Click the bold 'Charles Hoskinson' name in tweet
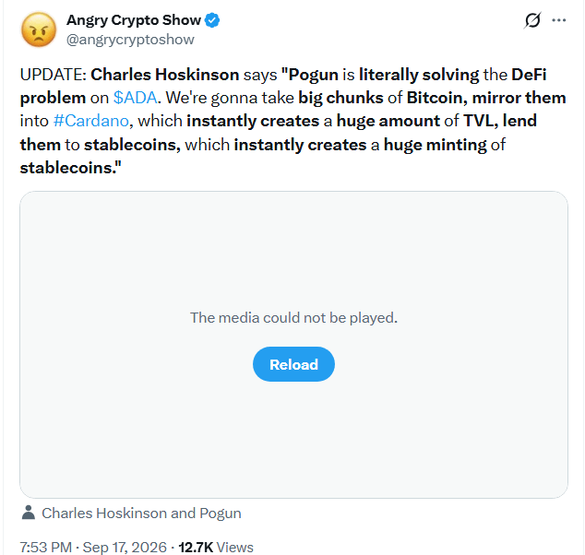The image size is (585, 555). 165,75
